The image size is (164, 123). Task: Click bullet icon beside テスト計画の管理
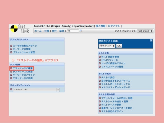pos(100,57)
